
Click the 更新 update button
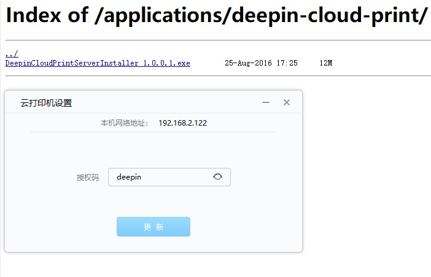(153, 227)
